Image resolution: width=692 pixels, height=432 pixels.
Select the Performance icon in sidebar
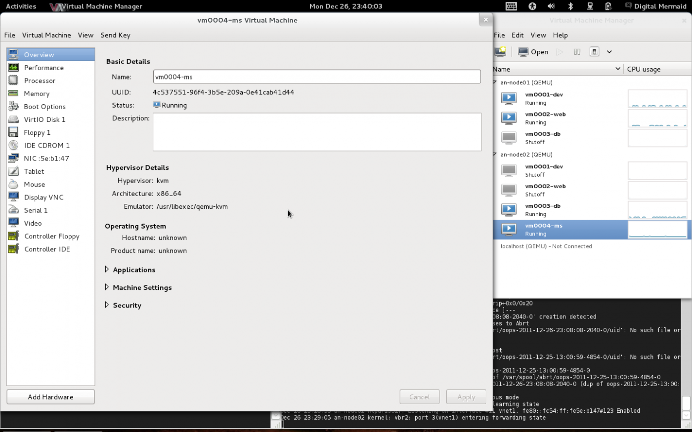[13, 68]
